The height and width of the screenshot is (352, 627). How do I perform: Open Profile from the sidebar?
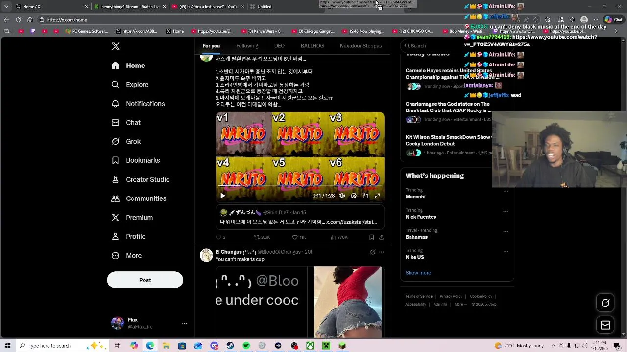[x=128, y=237]
